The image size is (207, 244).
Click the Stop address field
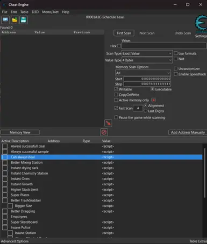pyautogui.click(x=147, y=84)
